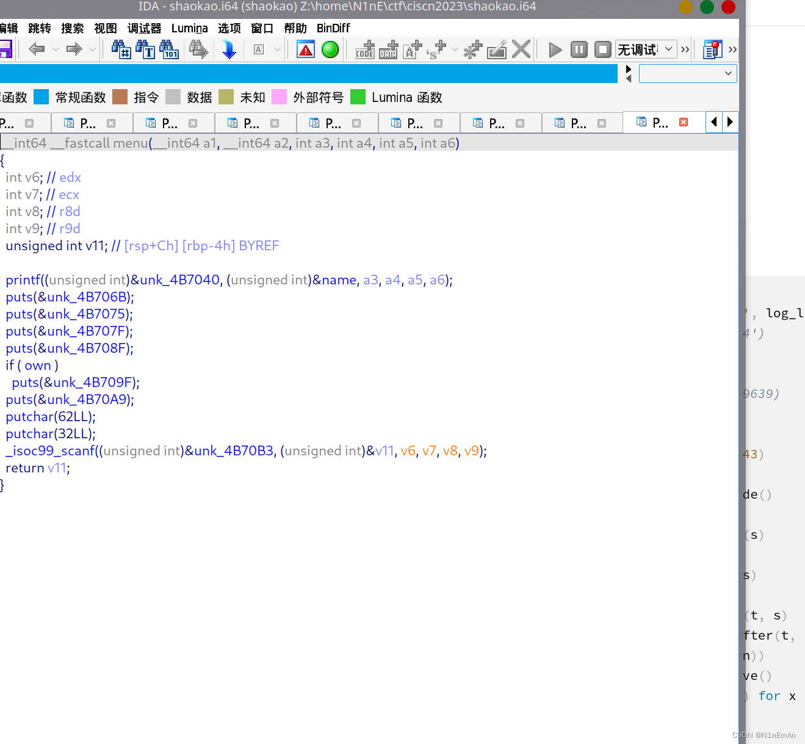Viewport: 805px width, 744px height.
Task: Click the breakpoint list icon
Action: coord(712,49)
